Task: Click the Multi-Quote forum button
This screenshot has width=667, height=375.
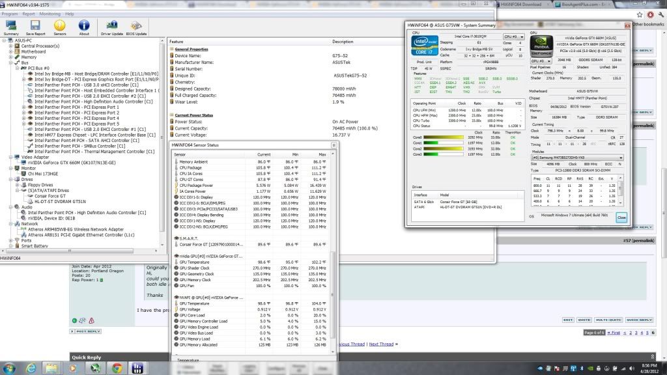Action: coord(608,320)
